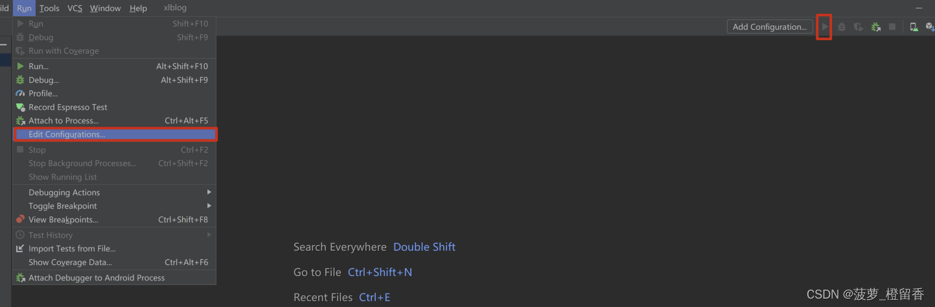This screenshot has height=307, width=935.
Task: Open the Run menu in menu bar
Action: tap(24, 8)
